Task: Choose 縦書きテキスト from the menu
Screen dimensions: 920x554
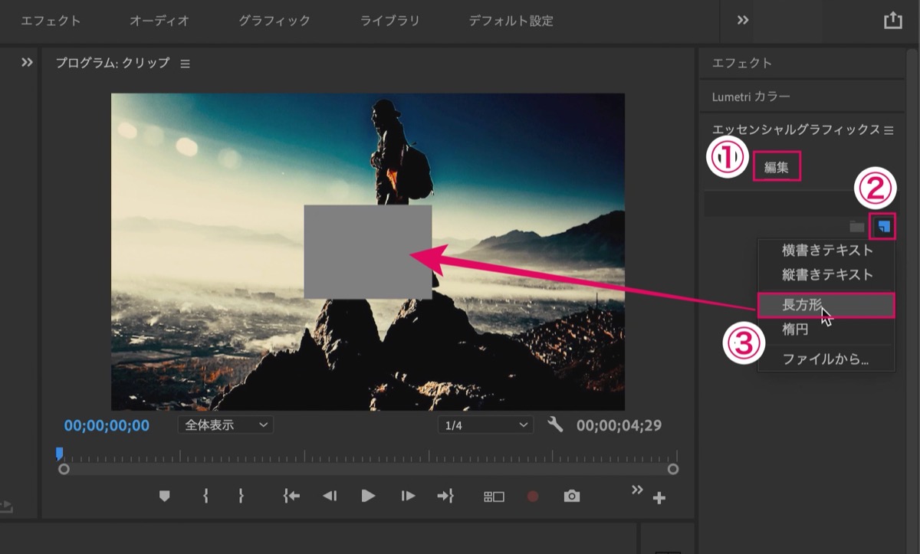Action: click(826, 274)
